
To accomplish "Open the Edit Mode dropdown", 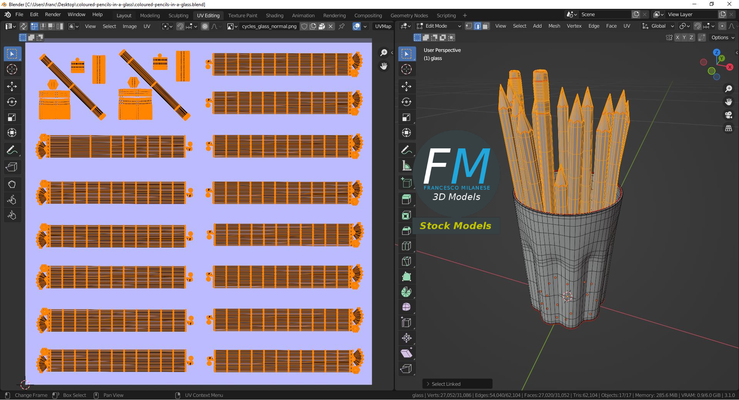I will pos(439,26).
